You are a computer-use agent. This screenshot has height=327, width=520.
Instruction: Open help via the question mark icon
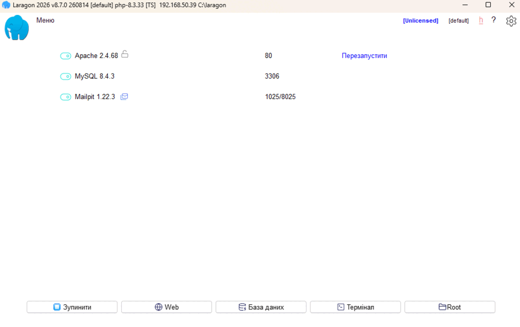(x=493, y=20)
